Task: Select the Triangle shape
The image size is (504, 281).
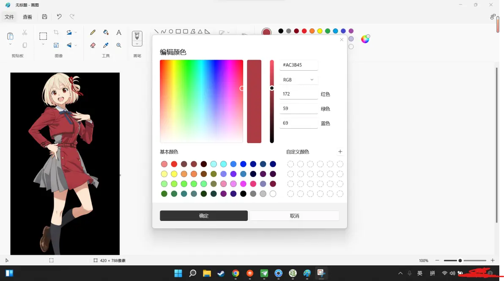Action: pos(200,32)
